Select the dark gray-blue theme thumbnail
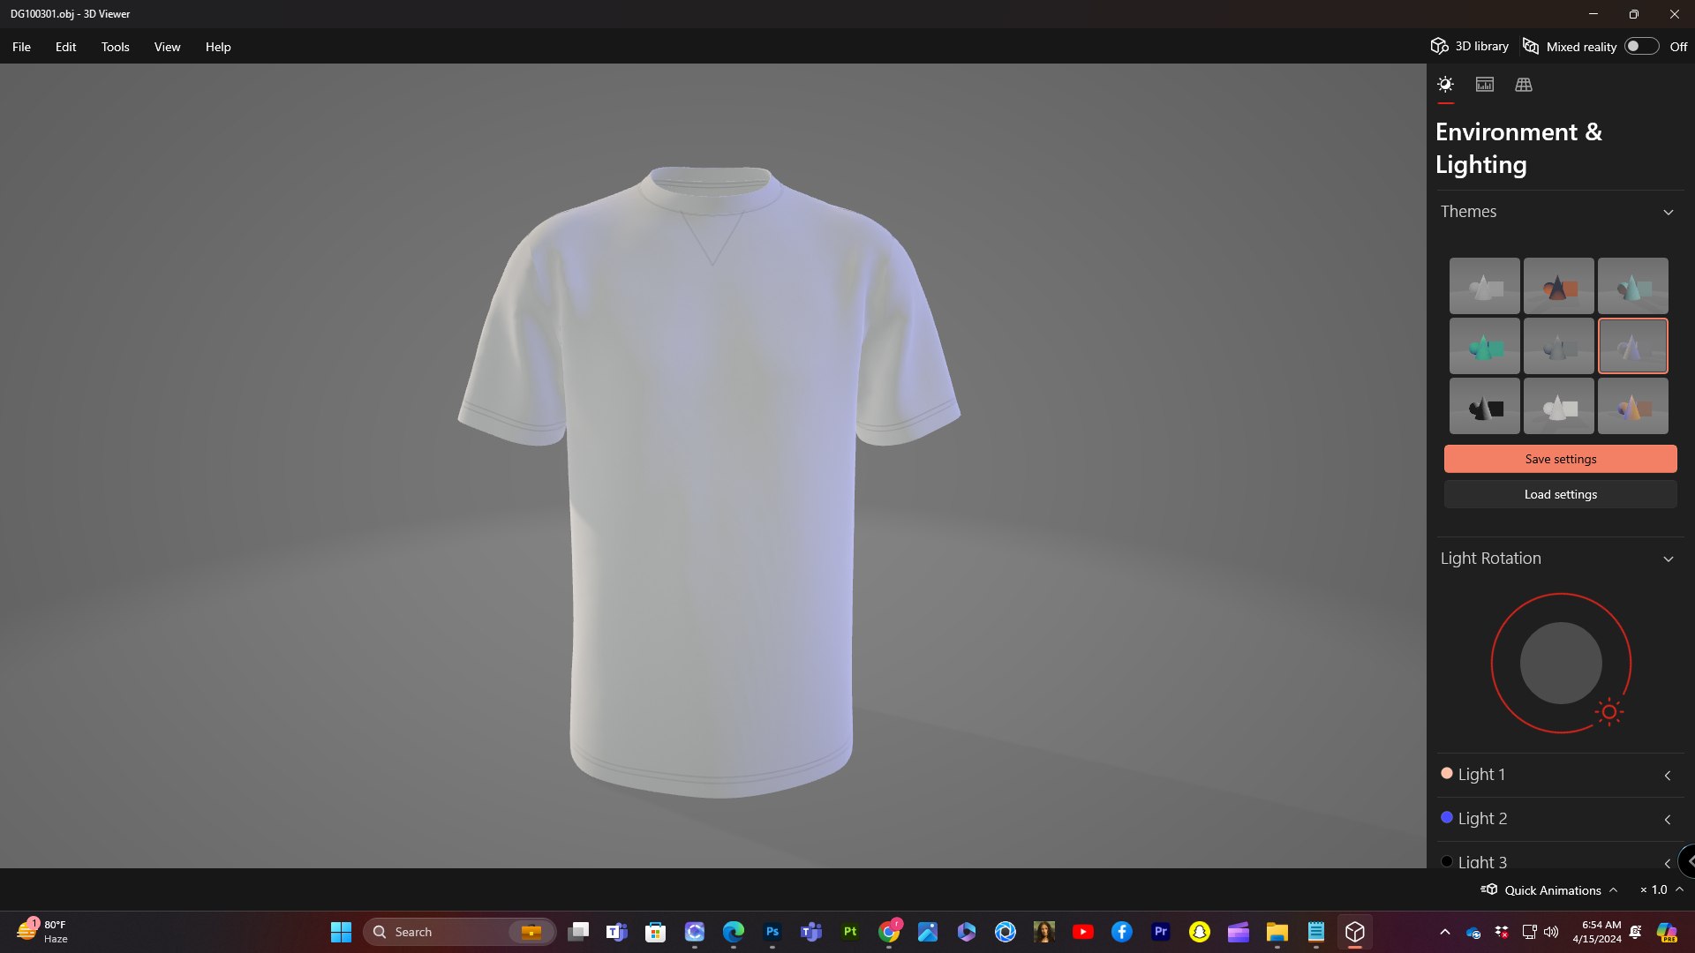Image resolution: width=1695 pixels, height=953 pixels. click(1558, 346)
